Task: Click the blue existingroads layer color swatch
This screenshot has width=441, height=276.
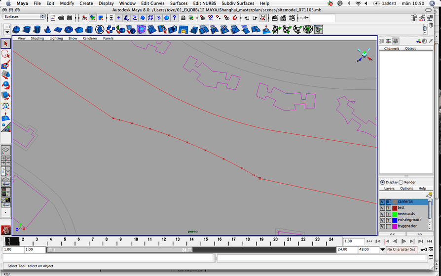Action: click(395, 220)
